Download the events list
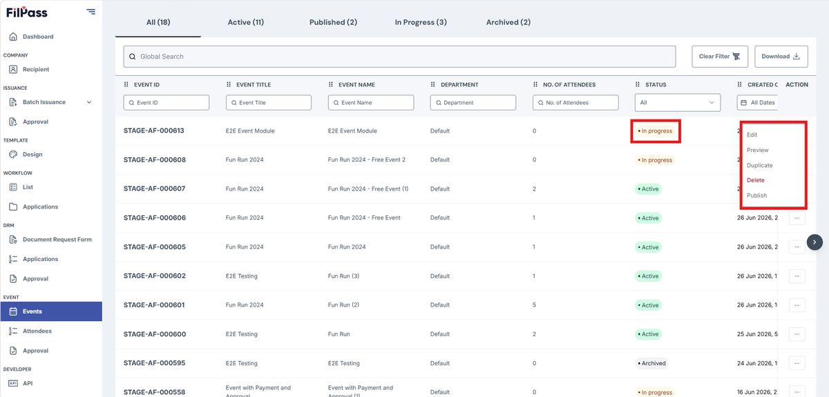This screenshot has height=397, width=829. click(x=781, y=57)
